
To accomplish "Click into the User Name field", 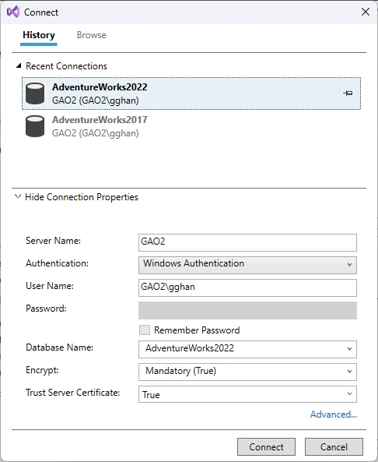I will (x=247, y=287).
